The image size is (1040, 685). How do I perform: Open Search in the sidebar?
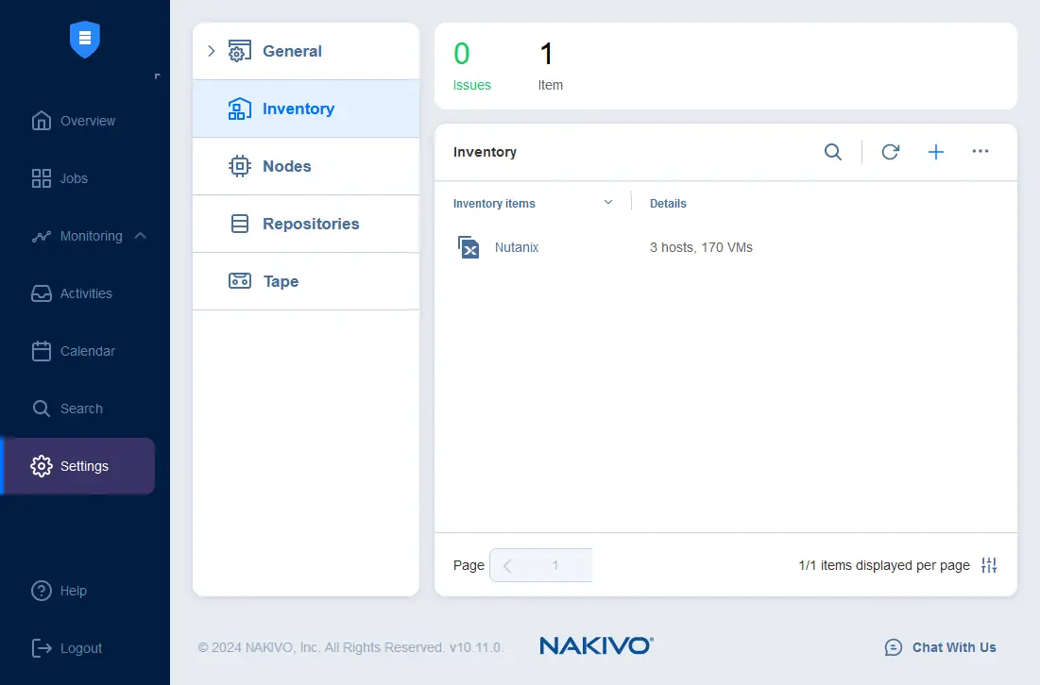coord(67,409)
